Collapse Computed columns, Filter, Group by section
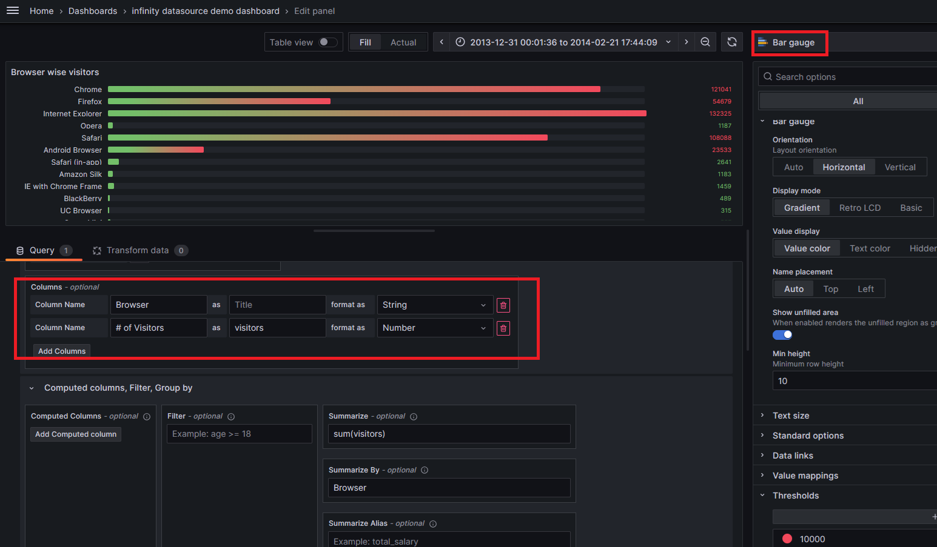Image resolution: width=937 pixels, height=547 pixels. [x=32, y=388]
